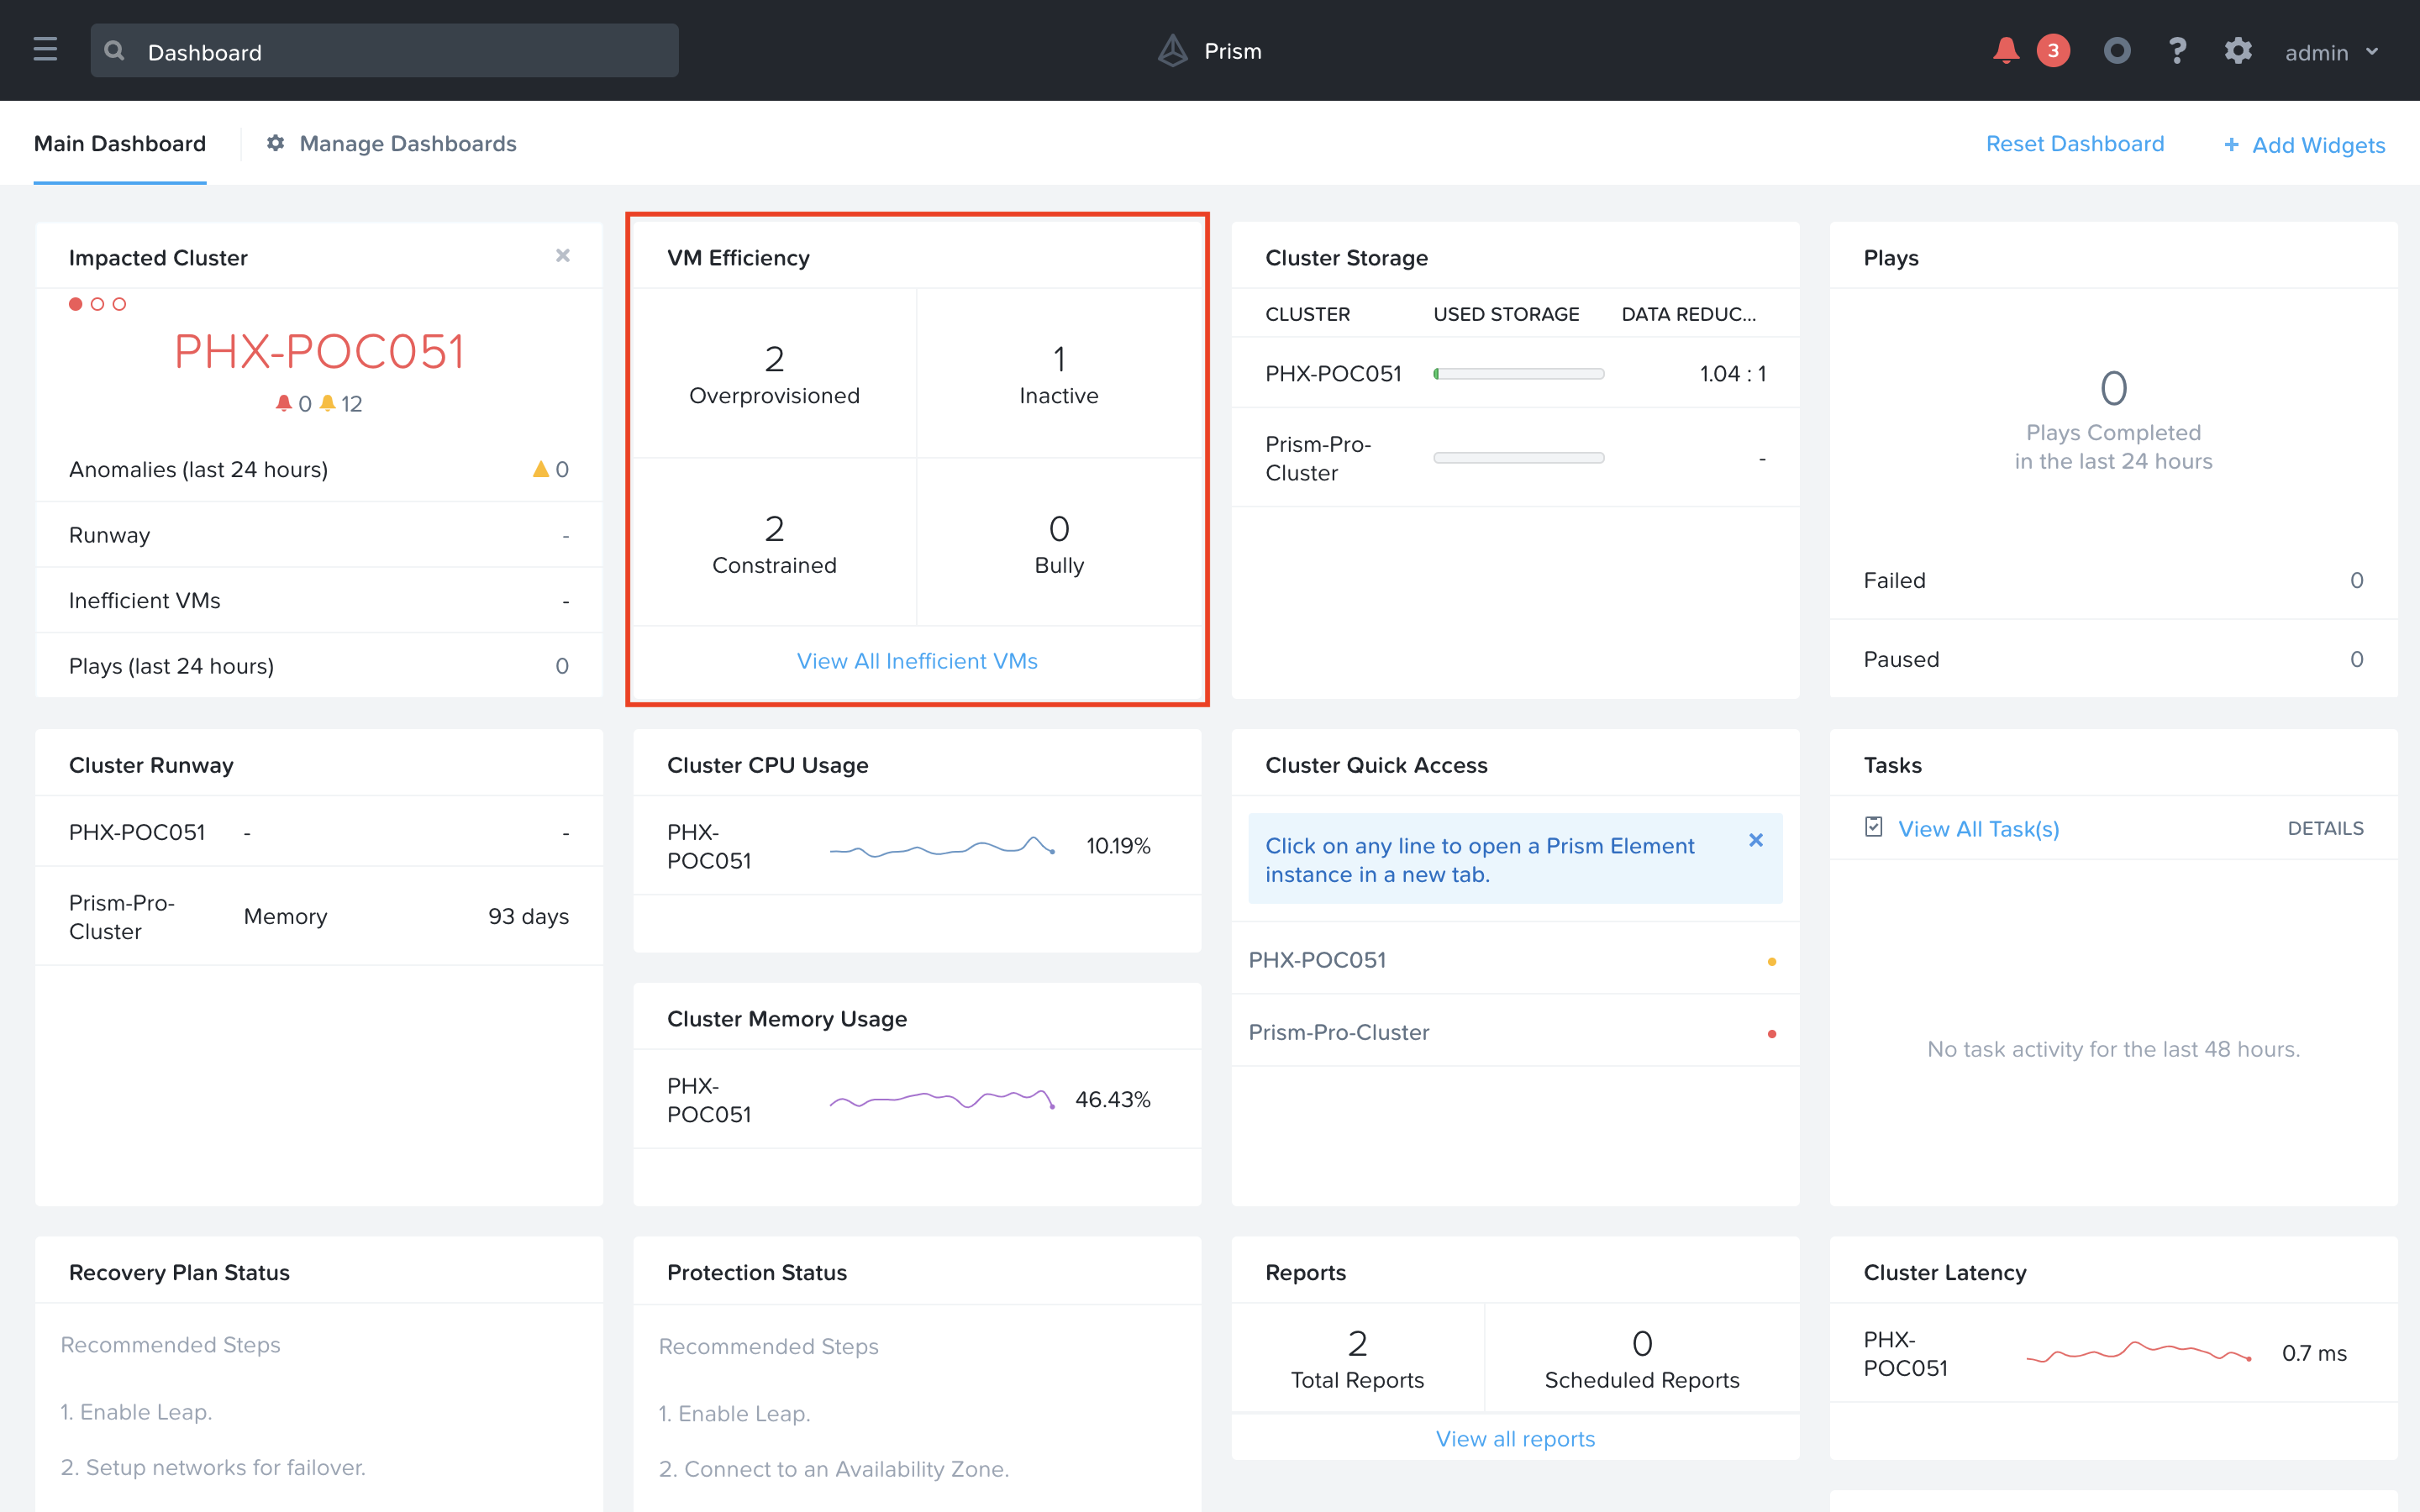Click in the Dashboard search field

coord(384,51)
